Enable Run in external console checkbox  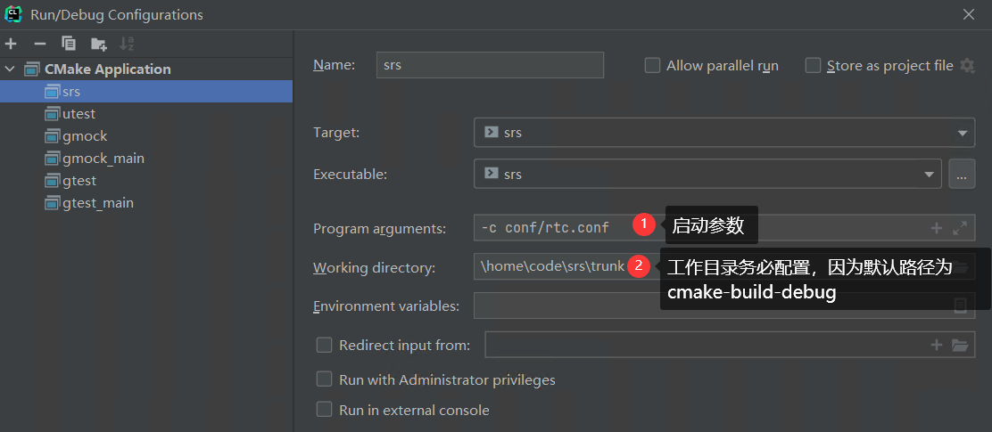point(325,410)
